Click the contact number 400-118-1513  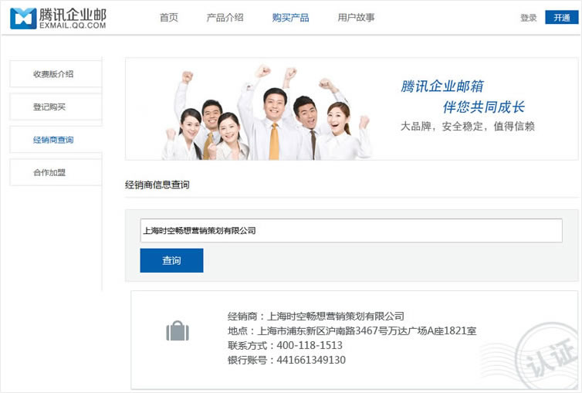pyautogui.click(x=310, y=345)
